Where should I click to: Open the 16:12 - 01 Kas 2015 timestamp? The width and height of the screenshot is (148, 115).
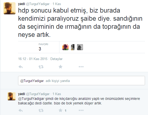[x=33, y=59]
